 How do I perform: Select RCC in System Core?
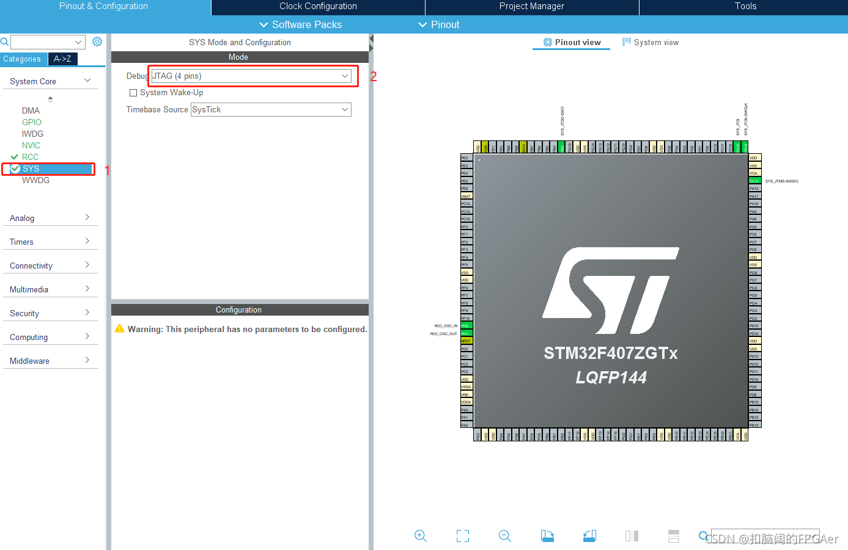click(x=30, y=157)
